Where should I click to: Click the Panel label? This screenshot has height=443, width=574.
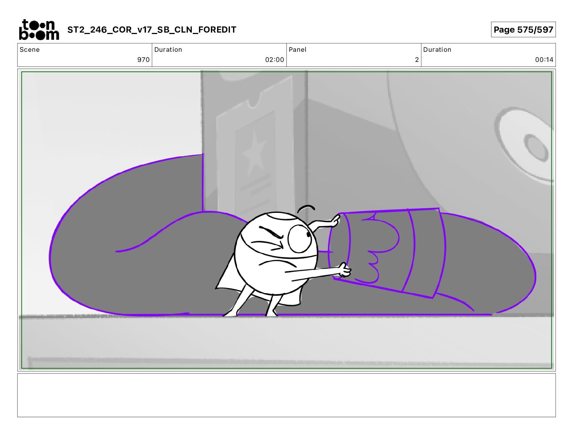(x=298, y=50)
